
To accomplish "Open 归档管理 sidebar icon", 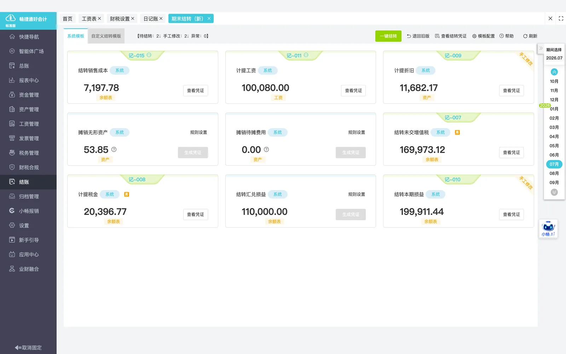I will coord(12,196).
